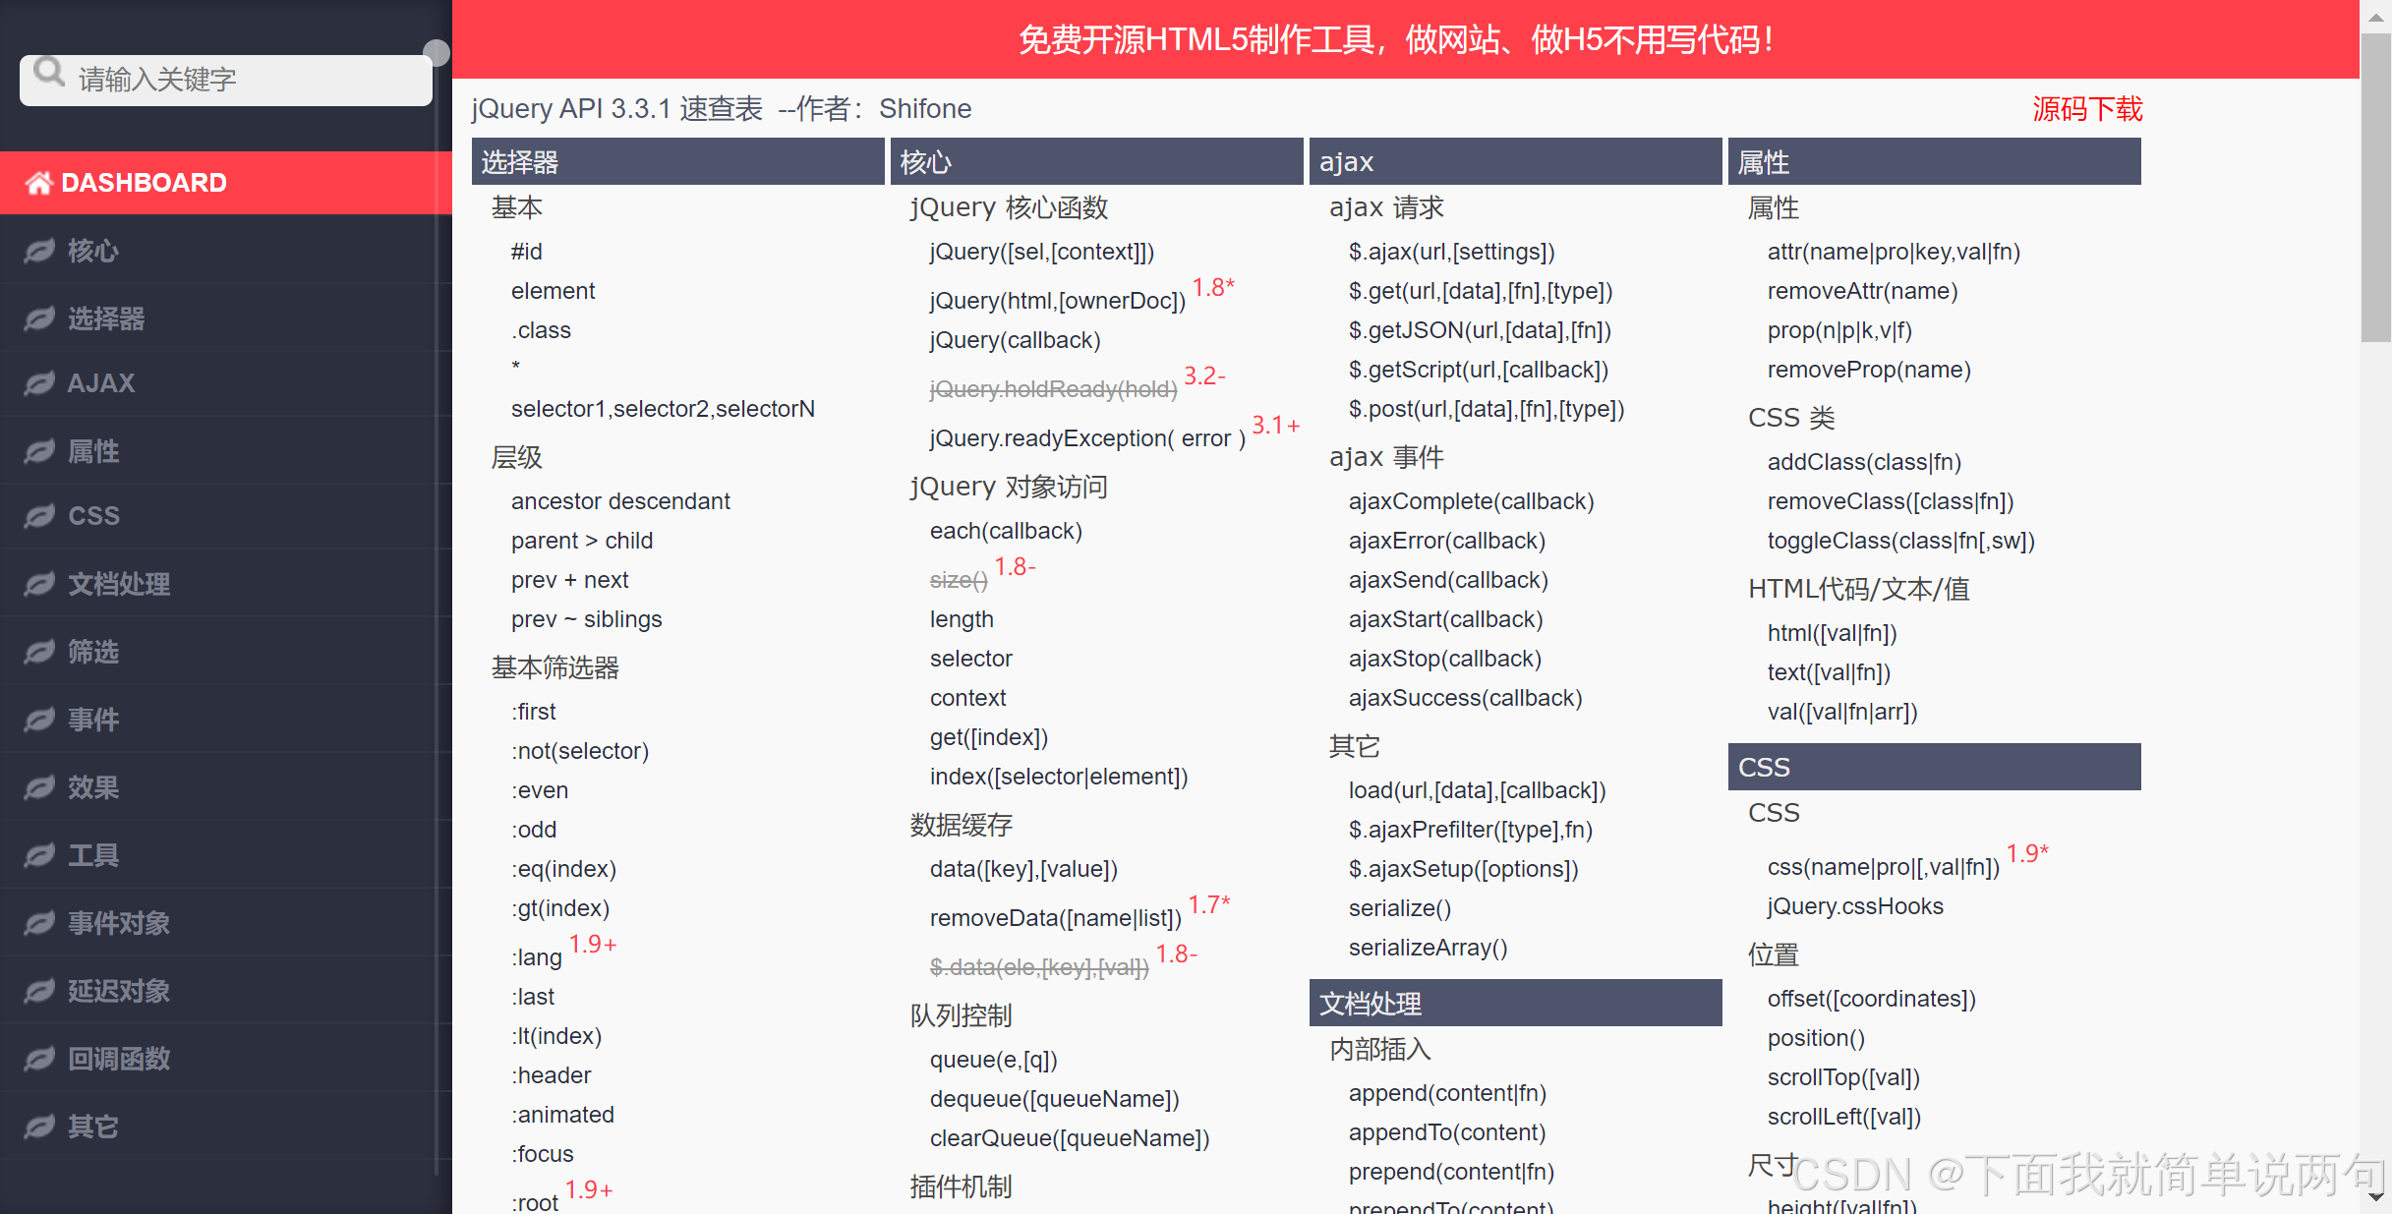Click the scroll-down arrow at the bottom right

tap(2375, 1196)
